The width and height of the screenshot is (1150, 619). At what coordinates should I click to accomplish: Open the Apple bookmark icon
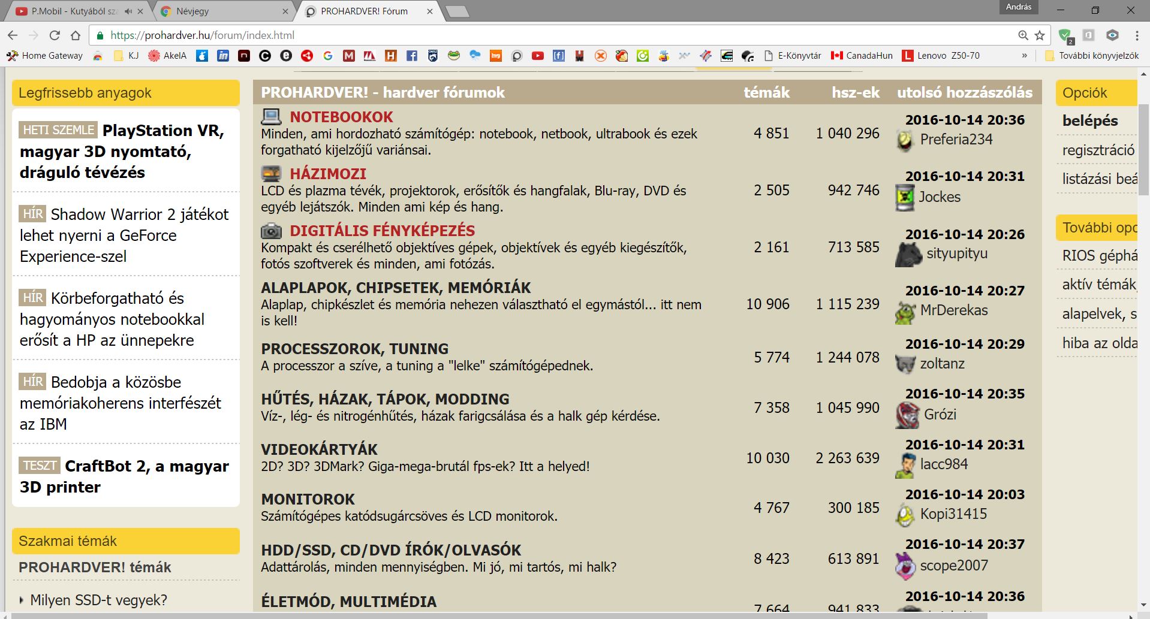[202, 56]
